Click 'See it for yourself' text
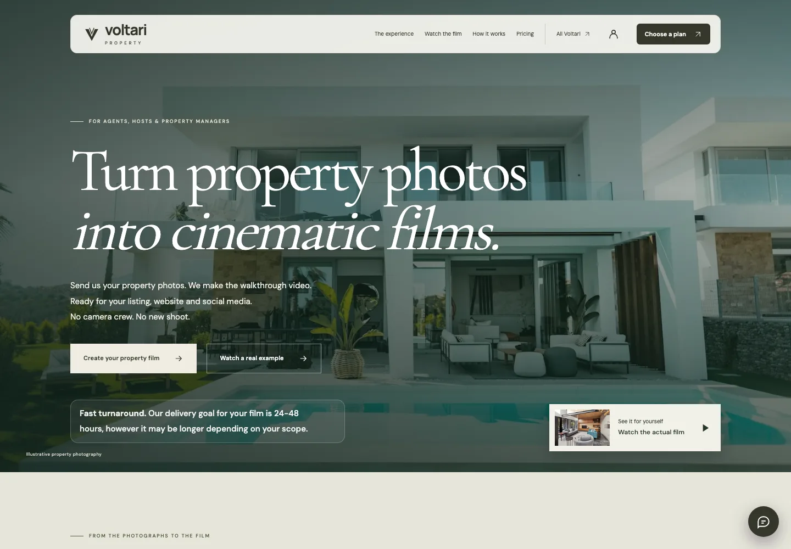Screen dimensions: 791x549 [640, 422]
